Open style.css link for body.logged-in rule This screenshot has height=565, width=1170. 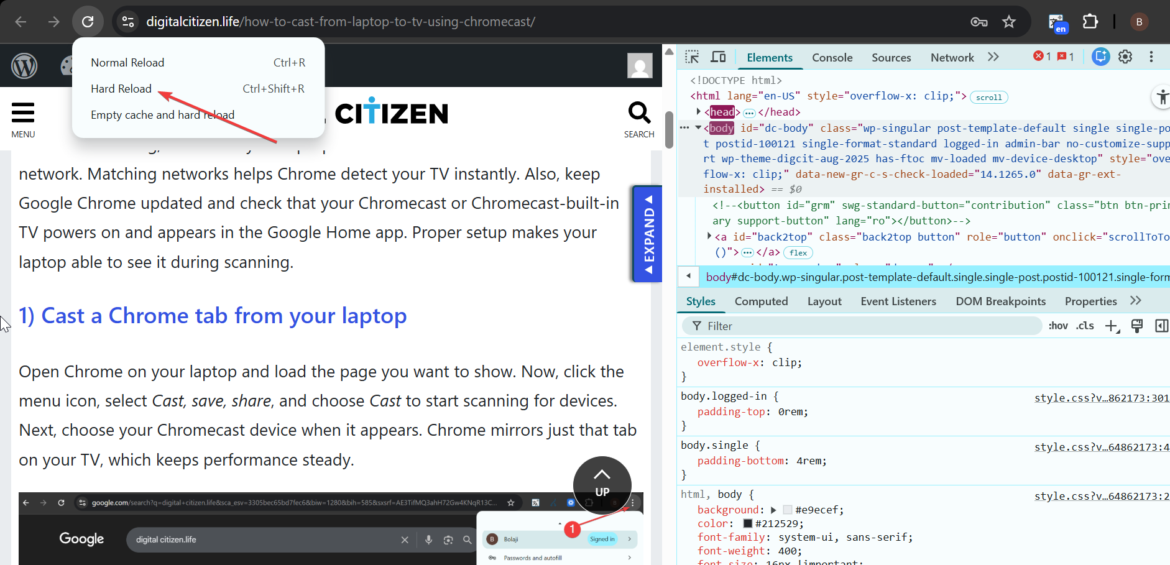[x=1102, y=398]
